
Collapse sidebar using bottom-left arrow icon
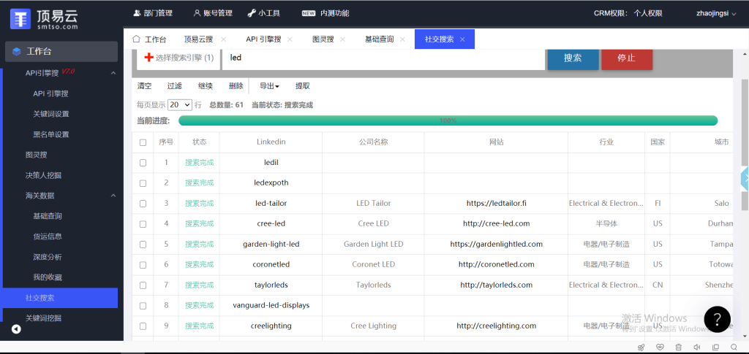[16, 329]
